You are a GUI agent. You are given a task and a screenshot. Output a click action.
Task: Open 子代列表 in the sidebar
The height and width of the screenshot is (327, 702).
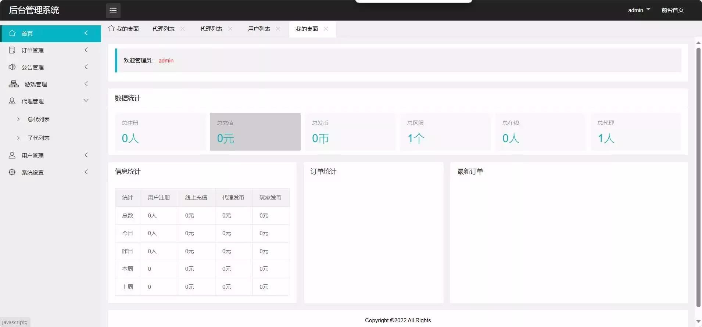(x=38, y=138)
